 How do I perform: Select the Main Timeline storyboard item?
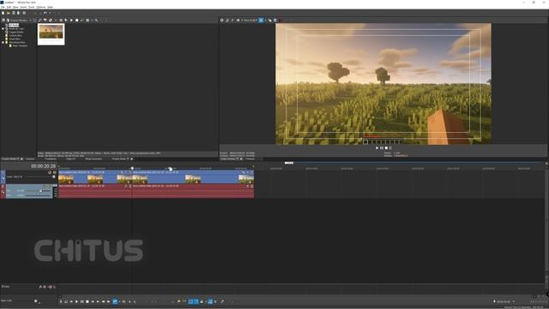(20, 45)
